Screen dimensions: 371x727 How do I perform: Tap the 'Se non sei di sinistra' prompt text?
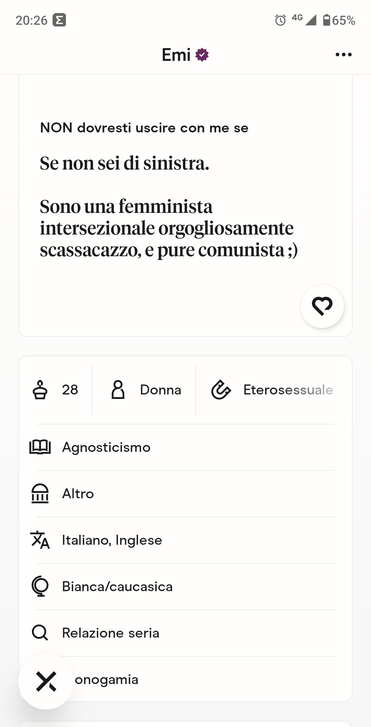pos(124,163)
